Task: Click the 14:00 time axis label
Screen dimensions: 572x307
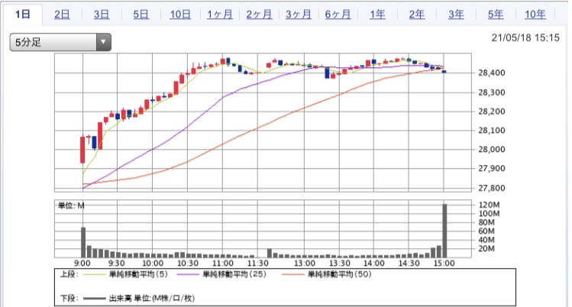Action: 373,263
